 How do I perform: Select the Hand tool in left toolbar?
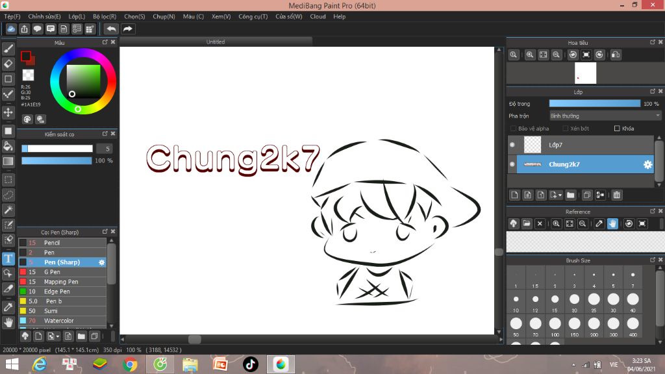pos(8,323)
